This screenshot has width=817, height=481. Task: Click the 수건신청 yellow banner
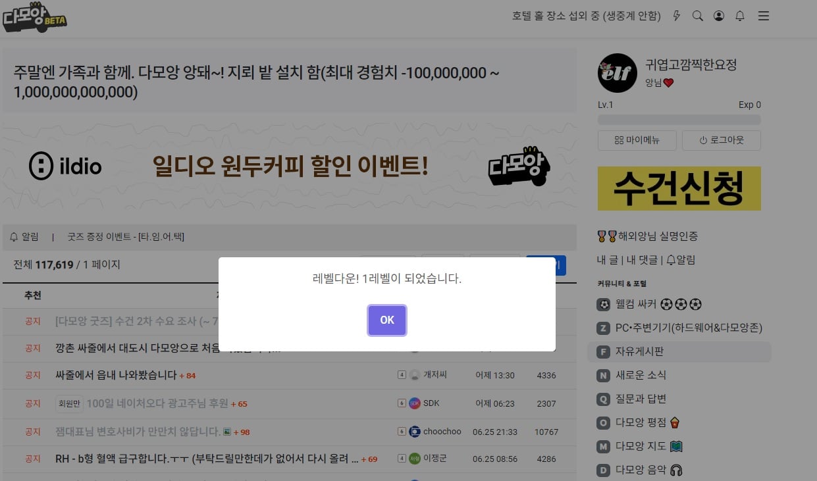click(679, 188)
